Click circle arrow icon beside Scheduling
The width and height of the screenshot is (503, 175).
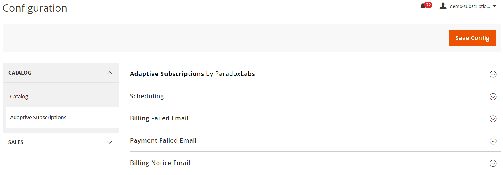click(493, 97)
